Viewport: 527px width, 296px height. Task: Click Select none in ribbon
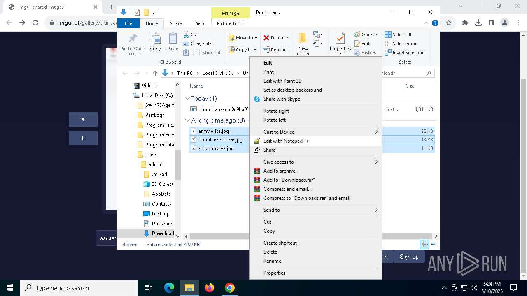401,44
